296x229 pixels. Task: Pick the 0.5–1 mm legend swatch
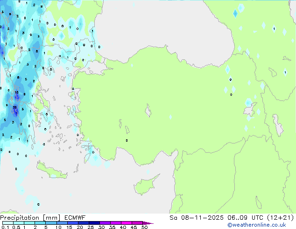[19, 223]
